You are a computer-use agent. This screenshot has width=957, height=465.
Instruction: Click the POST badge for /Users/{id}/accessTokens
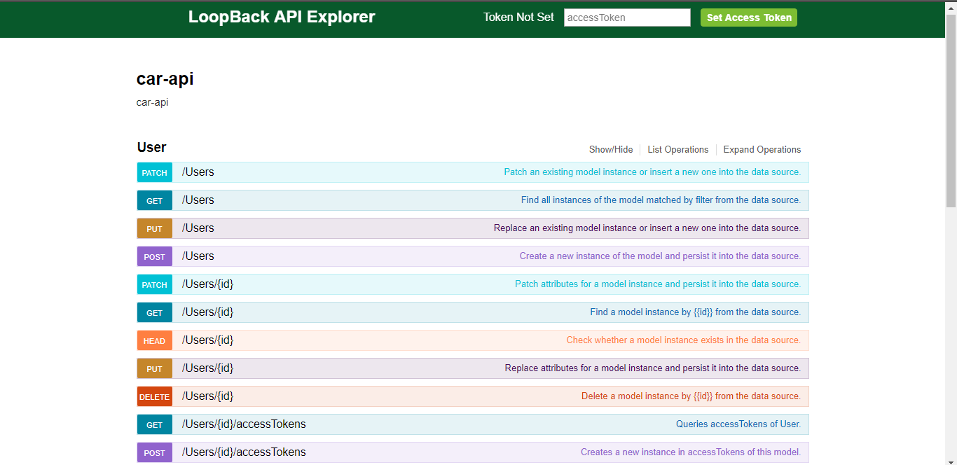click(x=155, y=452)
